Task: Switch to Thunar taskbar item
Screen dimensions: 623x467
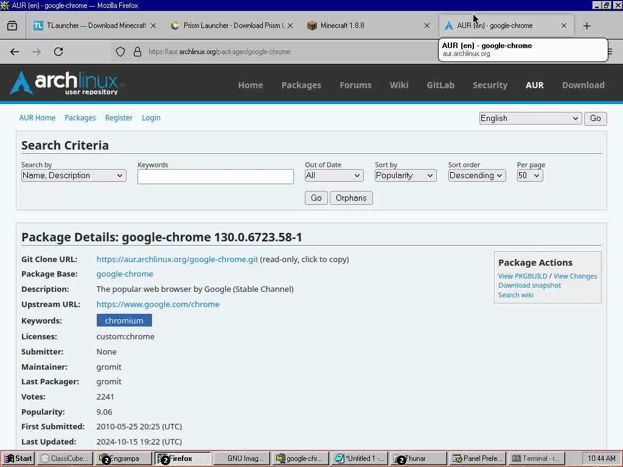Action: (419, 458)
